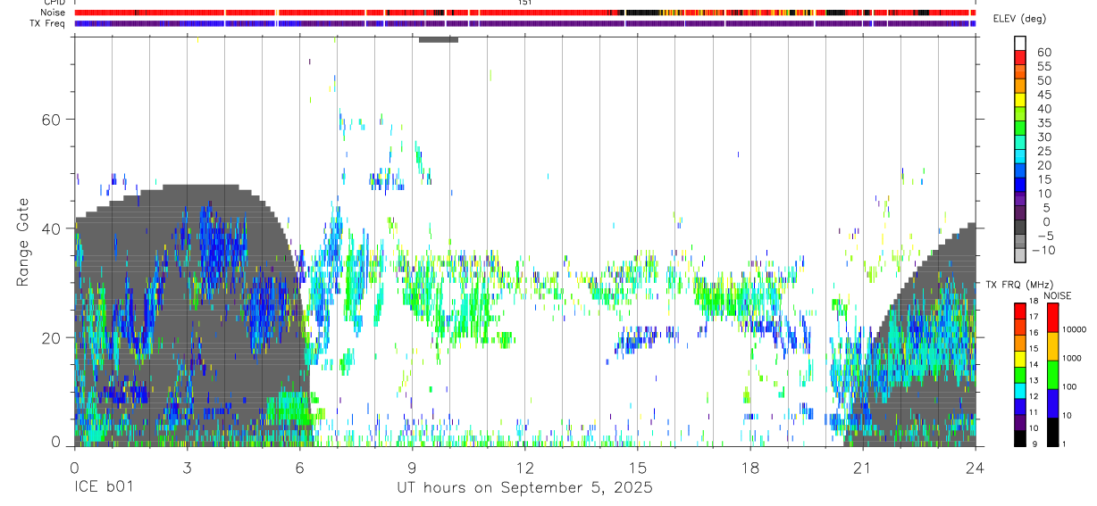
Task: Select the purple swatch in TX FRQ legend
Action: (1020, 422)
